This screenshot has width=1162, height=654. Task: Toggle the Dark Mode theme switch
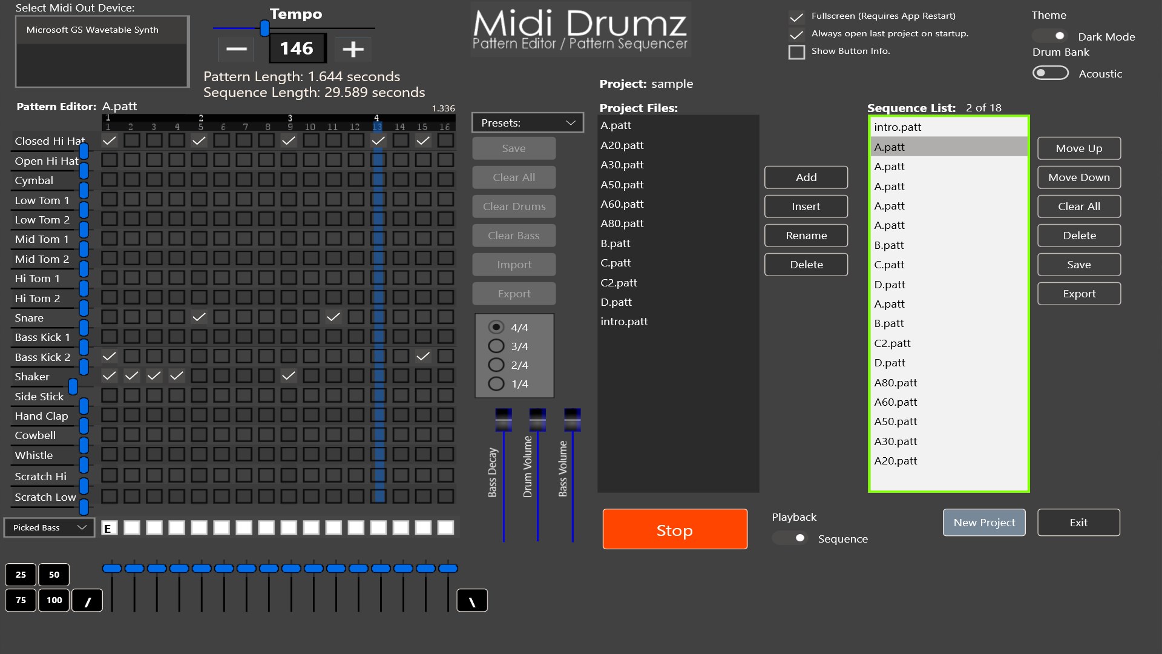[x=1050, y=36]
